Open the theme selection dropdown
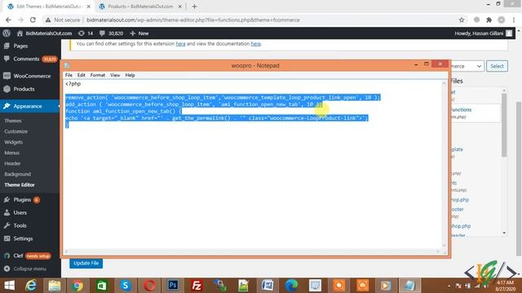522x293 pixels. 467,66
